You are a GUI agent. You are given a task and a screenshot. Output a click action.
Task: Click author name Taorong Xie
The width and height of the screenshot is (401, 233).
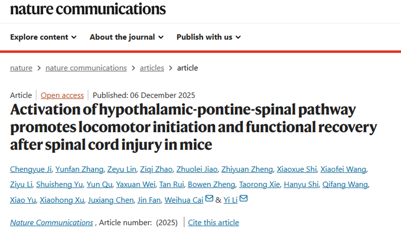259,184
